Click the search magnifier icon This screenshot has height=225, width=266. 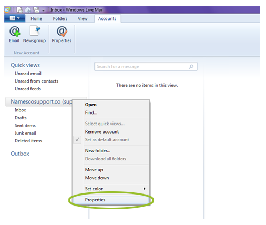(x=191, y=67)
